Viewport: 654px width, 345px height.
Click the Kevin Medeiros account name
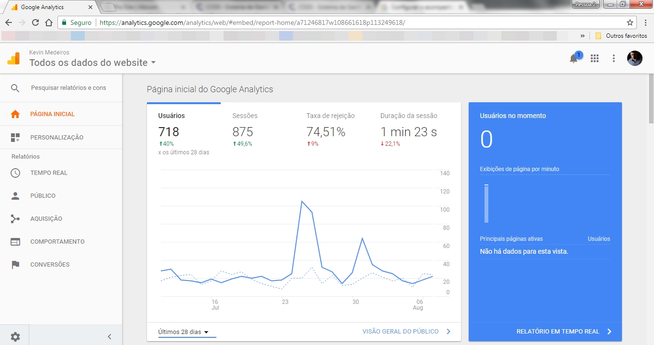(49, 53)
